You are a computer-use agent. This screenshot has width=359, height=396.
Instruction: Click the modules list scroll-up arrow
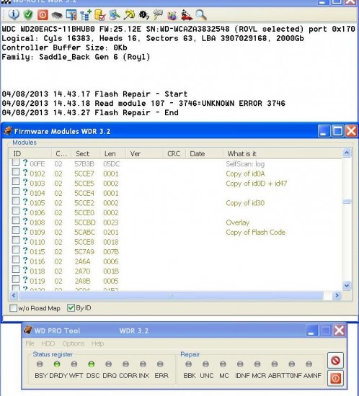pyautogui.click(x=346, y=153)
